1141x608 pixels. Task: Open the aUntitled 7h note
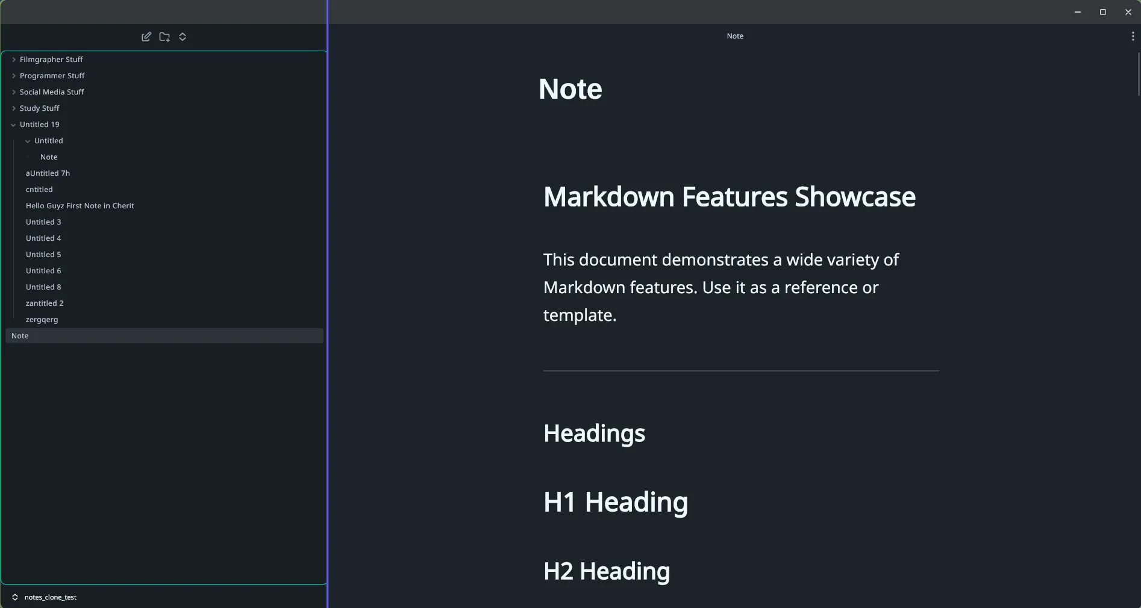(48, 173)
